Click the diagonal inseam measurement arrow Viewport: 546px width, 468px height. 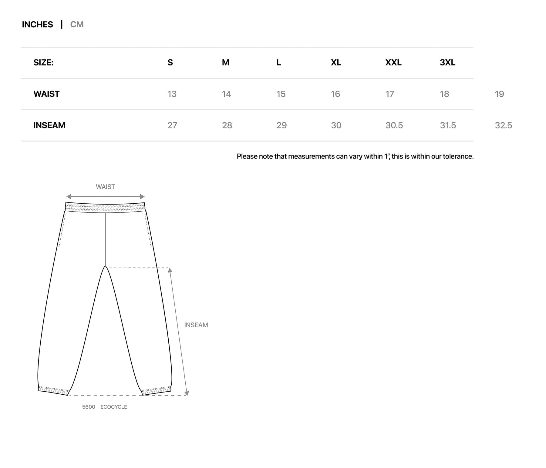pos(178,332)
